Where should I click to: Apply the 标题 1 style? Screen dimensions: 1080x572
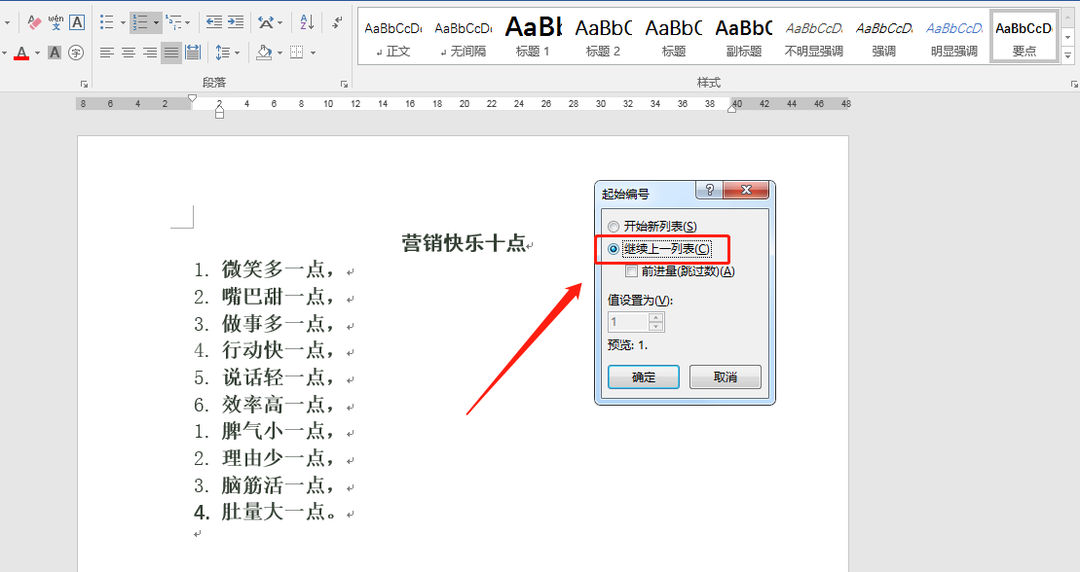pyautogui.click(x=533, y=37)
